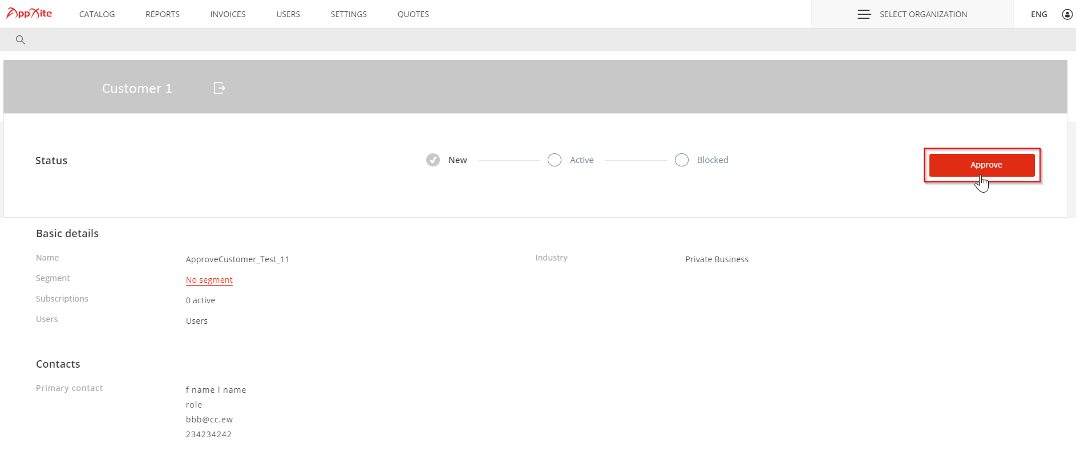Click the f name l name contact

pos(216,390)
